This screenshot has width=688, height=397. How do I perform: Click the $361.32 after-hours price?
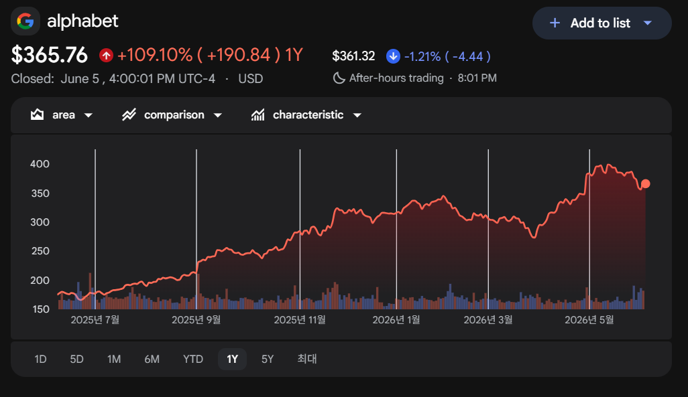tap(353, 56)
